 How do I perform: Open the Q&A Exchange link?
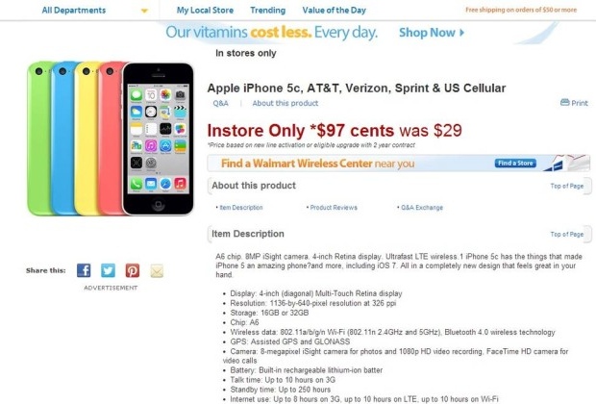point(422,208)
